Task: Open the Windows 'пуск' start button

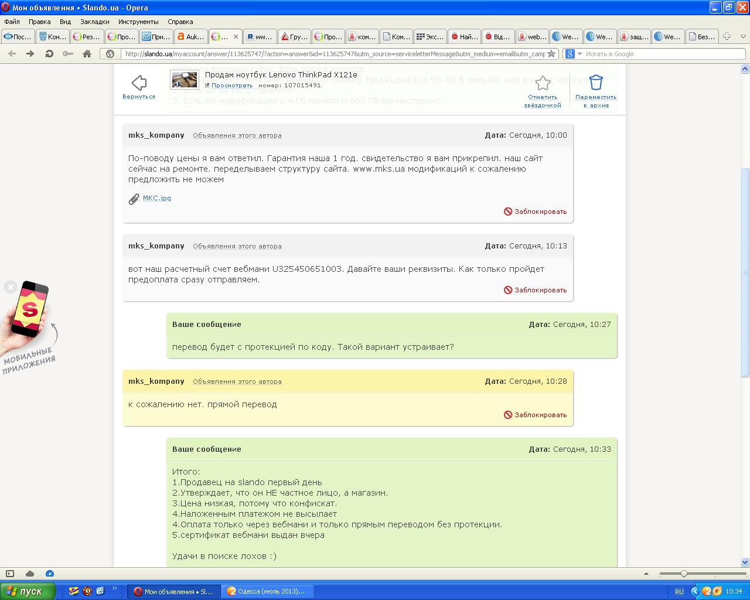Action: pyautogui.click(x=28, y=591)
